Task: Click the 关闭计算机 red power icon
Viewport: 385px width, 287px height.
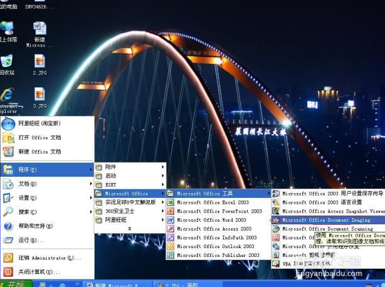Action: 8,272
